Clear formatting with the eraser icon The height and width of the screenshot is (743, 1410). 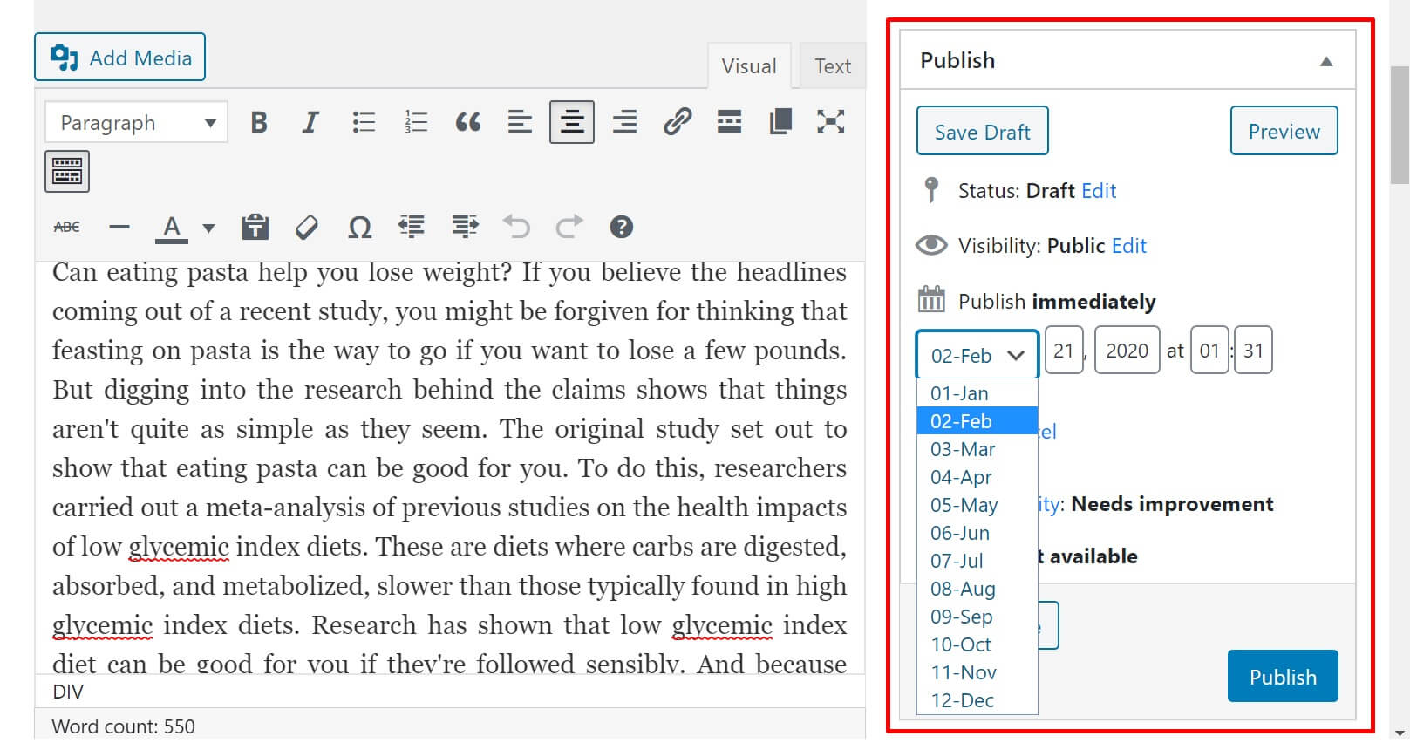point(307,228)
